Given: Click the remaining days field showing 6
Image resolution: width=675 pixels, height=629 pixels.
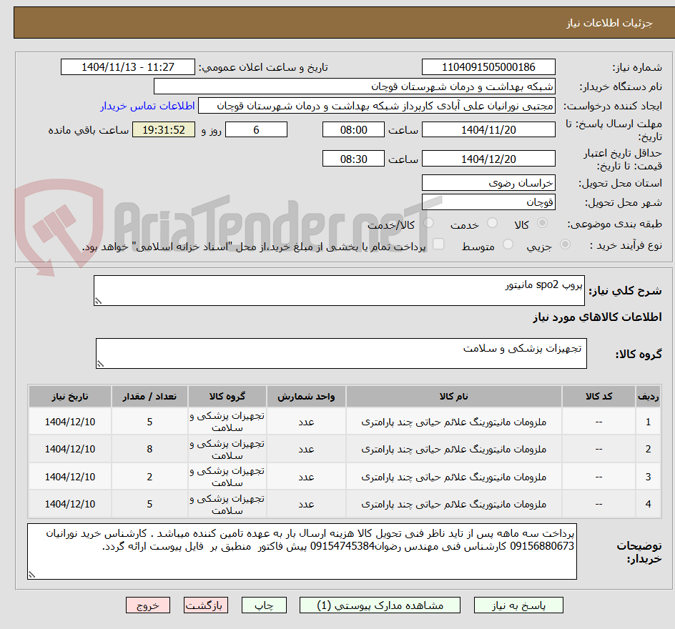Looking at the screenshot, I should point(256,129).
